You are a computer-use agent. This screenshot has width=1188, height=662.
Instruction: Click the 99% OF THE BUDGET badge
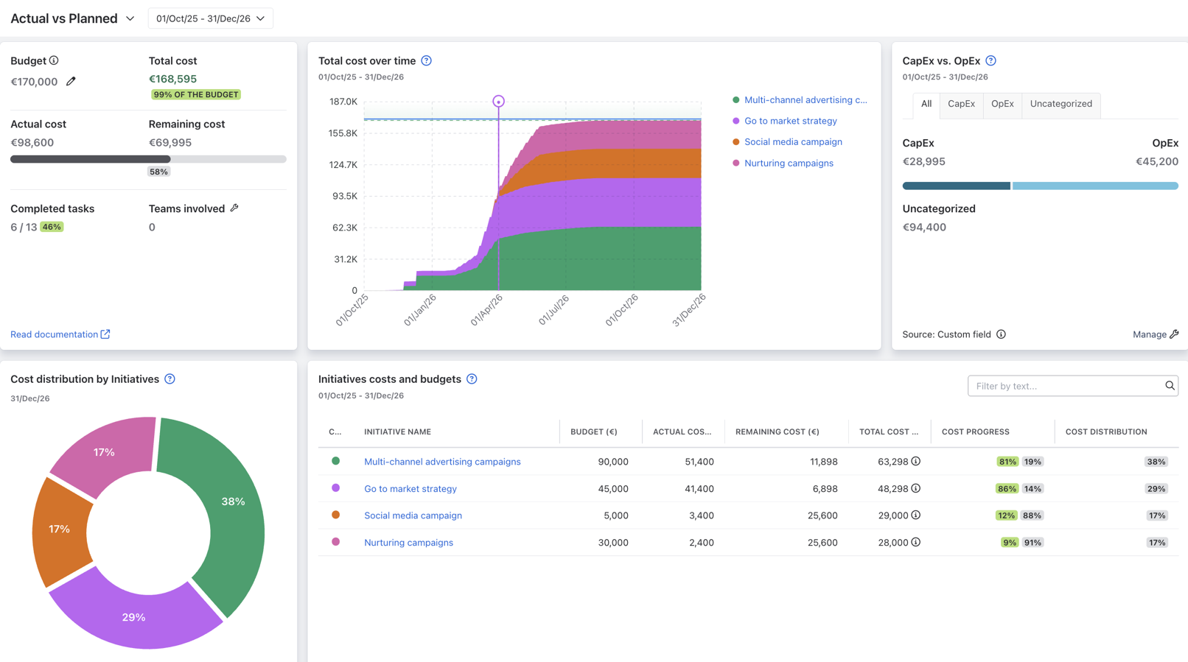click(196, 95)
